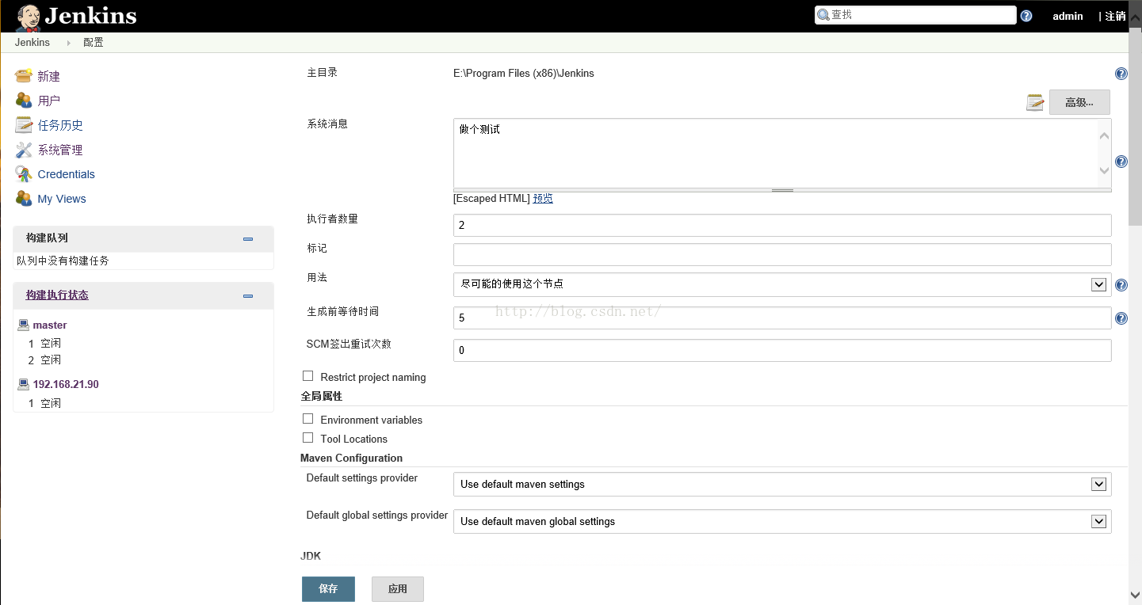This screenshot has height=605, width=1142.
Task: Enable Tool Locations checkbox
Action: [x=308, y=438]
